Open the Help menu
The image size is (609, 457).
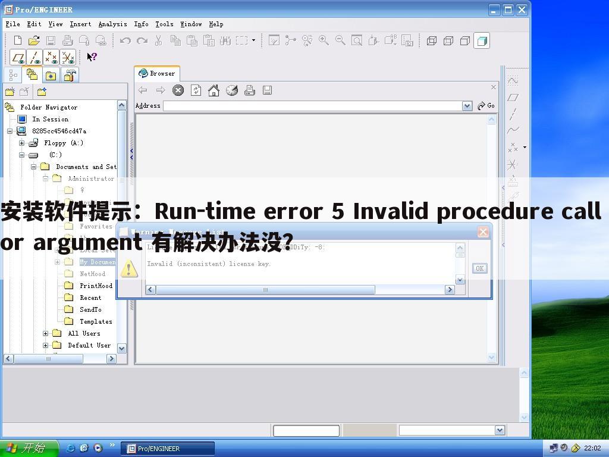[216, 24]
